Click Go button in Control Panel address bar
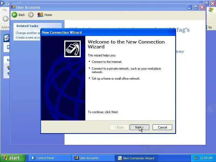This screenshot has width=216, height=162. [x=210, y=27]
